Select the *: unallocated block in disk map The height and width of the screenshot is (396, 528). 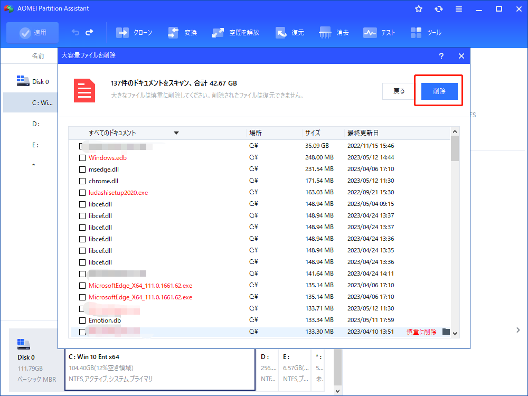(319, 369)
